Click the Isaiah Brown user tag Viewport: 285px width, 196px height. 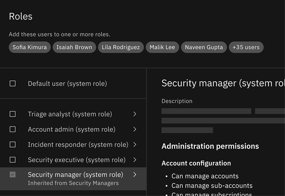(74, 47)
